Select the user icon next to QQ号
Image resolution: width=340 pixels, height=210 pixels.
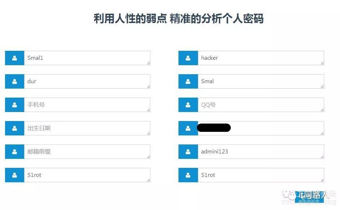(188, 105)
